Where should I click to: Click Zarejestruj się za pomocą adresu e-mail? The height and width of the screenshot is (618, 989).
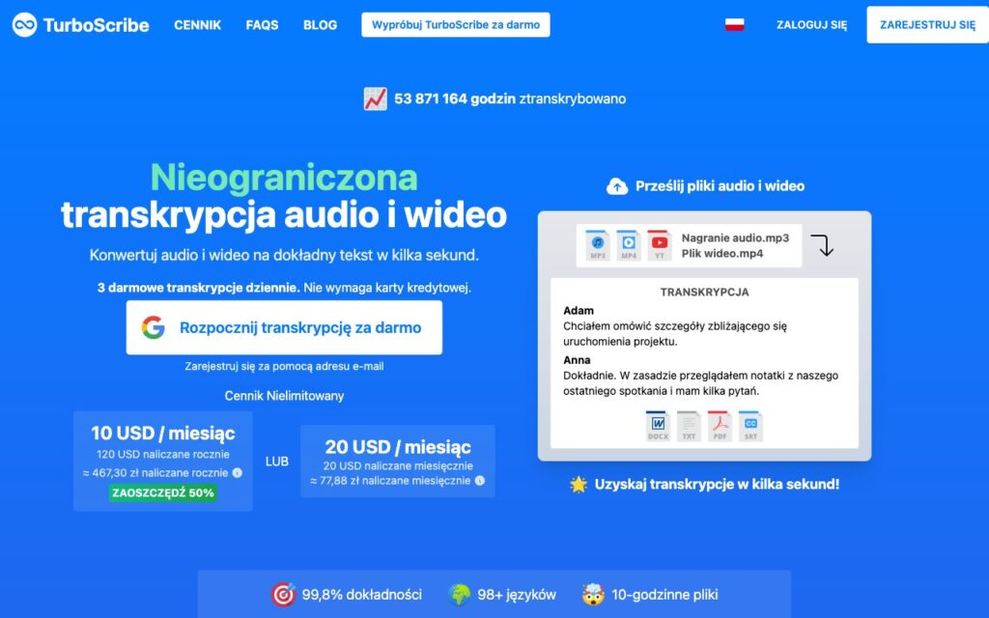(x=284, y=366)
